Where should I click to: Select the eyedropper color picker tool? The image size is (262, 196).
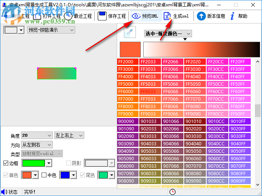point(130,32)
